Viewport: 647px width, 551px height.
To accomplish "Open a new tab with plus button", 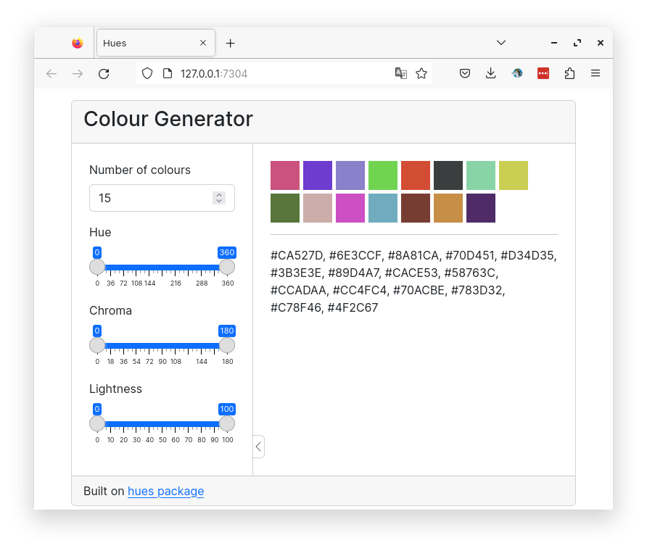I will tap(230, 43).
